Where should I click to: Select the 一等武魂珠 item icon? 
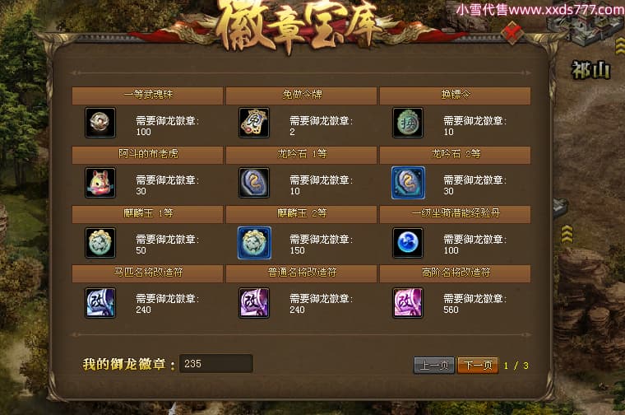click(x=100, y=123)
